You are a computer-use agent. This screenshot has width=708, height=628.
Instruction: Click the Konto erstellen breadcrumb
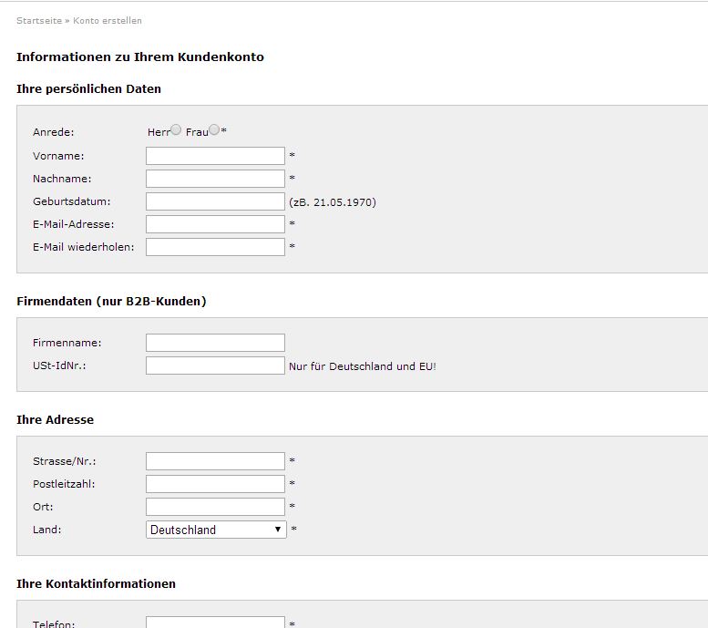point(108,20)
